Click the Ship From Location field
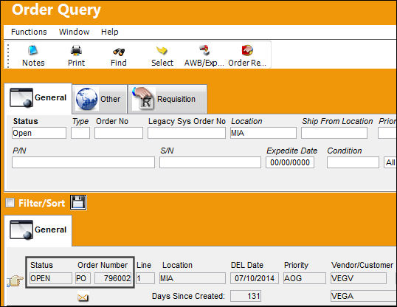Viewport: 397px width, 307px height. [334, 133]
